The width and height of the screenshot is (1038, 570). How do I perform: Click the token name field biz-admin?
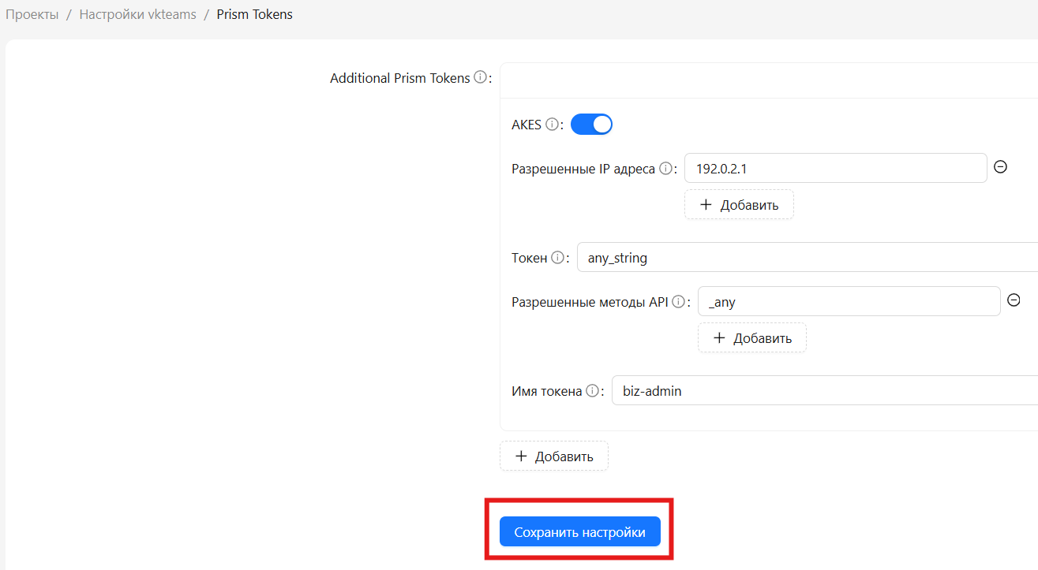[x=825, y=390]
